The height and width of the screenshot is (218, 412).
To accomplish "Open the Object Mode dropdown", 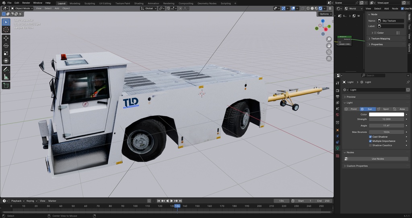I will 20,8.
